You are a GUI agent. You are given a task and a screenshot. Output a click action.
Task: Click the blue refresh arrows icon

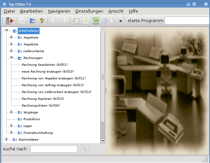[105, 21]
